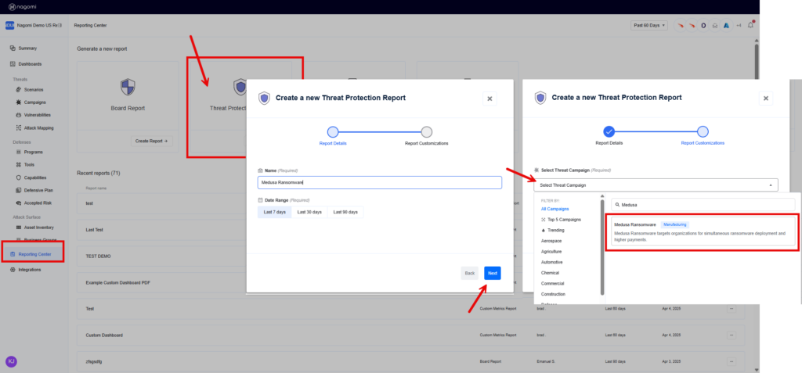The height and width of the screenshot is (373, 802).
Task: Close the Name dialog with X
Action: pyautogui.click(x=490, y=99)
